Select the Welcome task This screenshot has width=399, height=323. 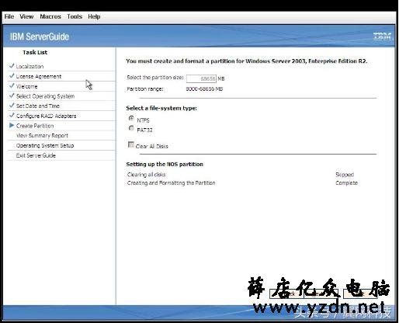pyautogui.click(x=27, y=86)
